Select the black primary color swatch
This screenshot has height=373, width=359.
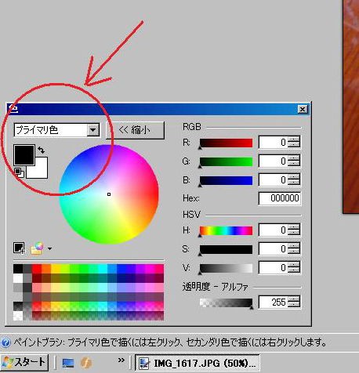tap(24, 155)
